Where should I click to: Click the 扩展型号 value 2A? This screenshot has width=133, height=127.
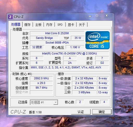coord(70,63)
